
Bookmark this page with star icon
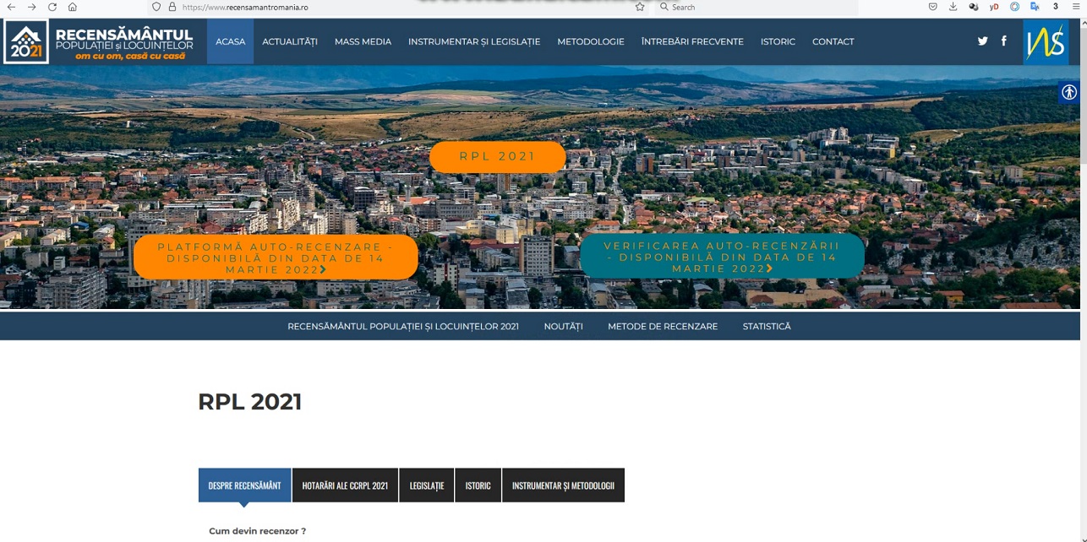[640, 7]
